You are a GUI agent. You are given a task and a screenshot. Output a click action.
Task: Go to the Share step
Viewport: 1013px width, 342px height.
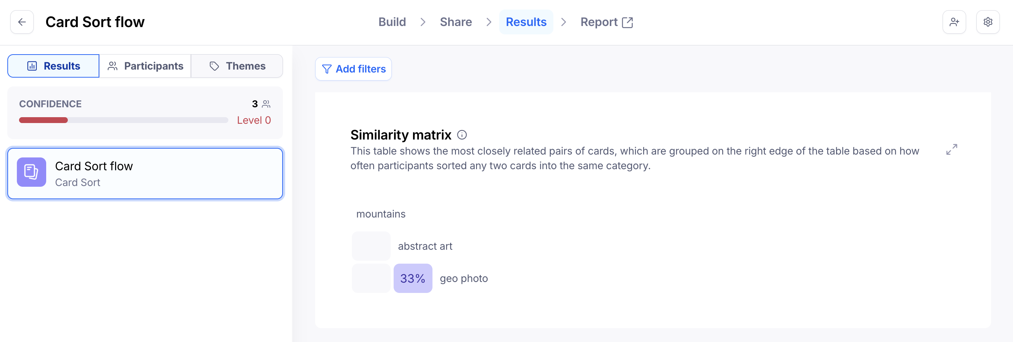click(456, 22)
